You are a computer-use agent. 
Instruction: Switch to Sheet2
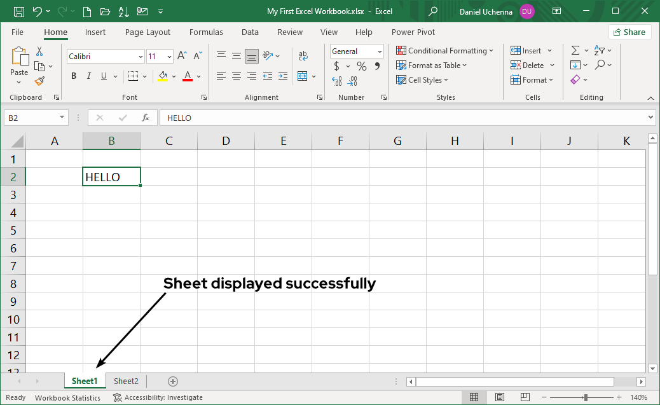(125, 381)
